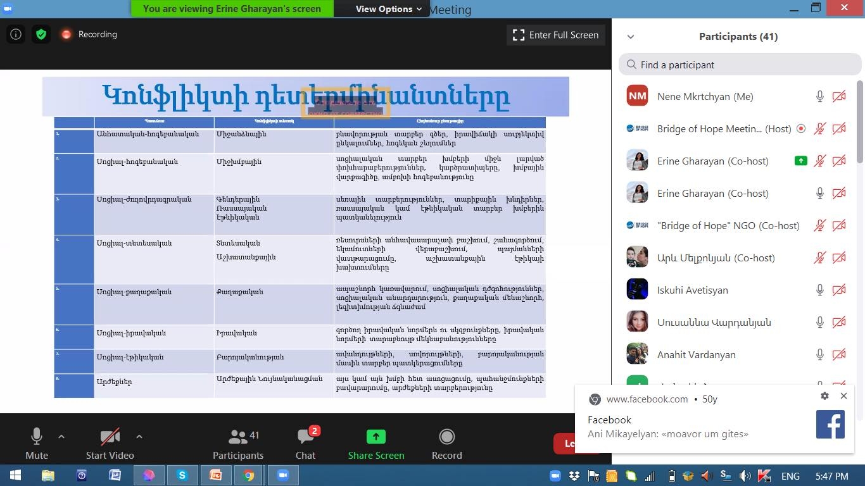Screen dimensions: 865x486
Task: Toggle Nene Mkrtchyan (Me) microphone in the list
Action: pos(820,96)
